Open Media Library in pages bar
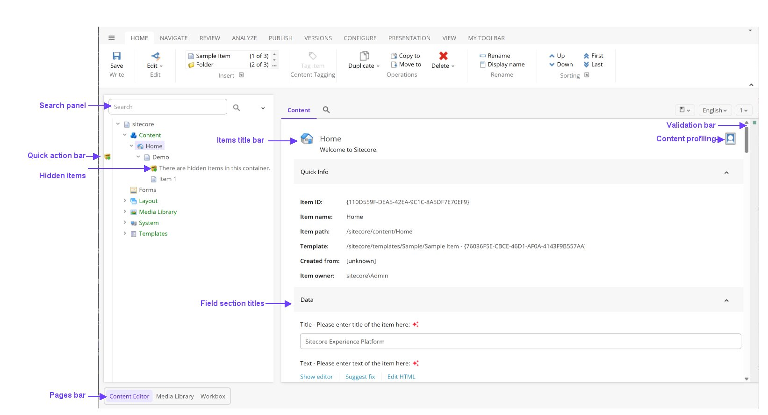 (175, 396)
